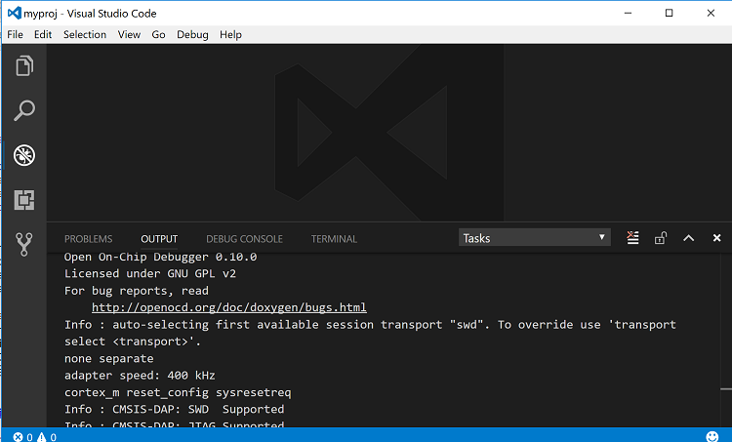Click the feedback smiley in status bar
The image size is (732, 442).
pos(712,436)
